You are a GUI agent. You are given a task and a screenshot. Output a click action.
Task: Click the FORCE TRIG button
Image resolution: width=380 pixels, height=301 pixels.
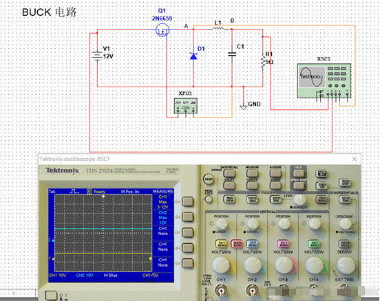pos(252,199)
